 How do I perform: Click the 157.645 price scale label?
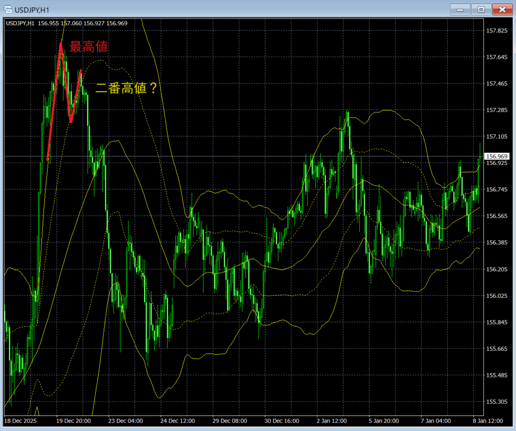(x=497, y=57)
